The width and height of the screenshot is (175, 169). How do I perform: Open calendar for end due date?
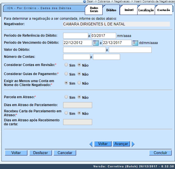(x=135, y=43)
